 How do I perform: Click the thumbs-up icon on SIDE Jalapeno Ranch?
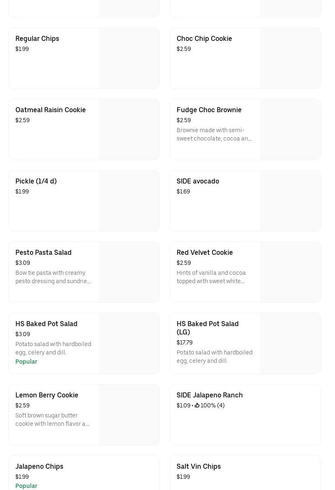pyautogui.click(x=197, y=405)
